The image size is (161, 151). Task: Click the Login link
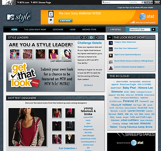click(x=120, y=7)
